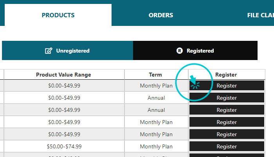274x157 pixels.
Task: Click Register in the fourth table row
Action: click(227, 122)
